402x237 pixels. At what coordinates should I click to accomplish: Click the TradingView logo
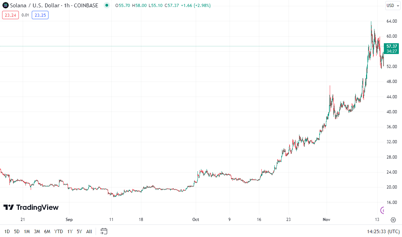(x=31, y=207)
